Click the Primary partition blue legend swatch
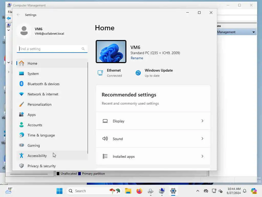This screenshot has height=197, width=262. (80, 174)
